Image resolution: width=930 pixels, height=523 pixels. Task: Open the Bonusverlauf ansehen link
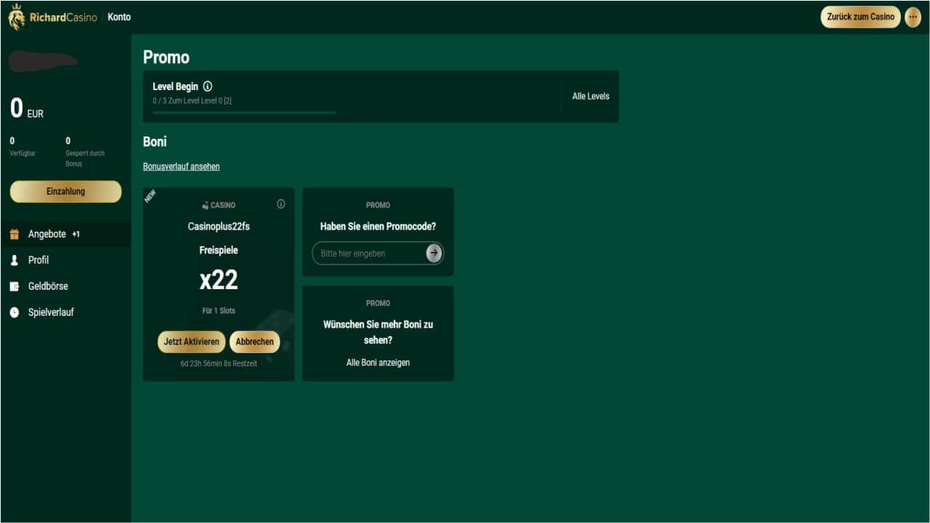pyautogui.click(x=181, y=166)
